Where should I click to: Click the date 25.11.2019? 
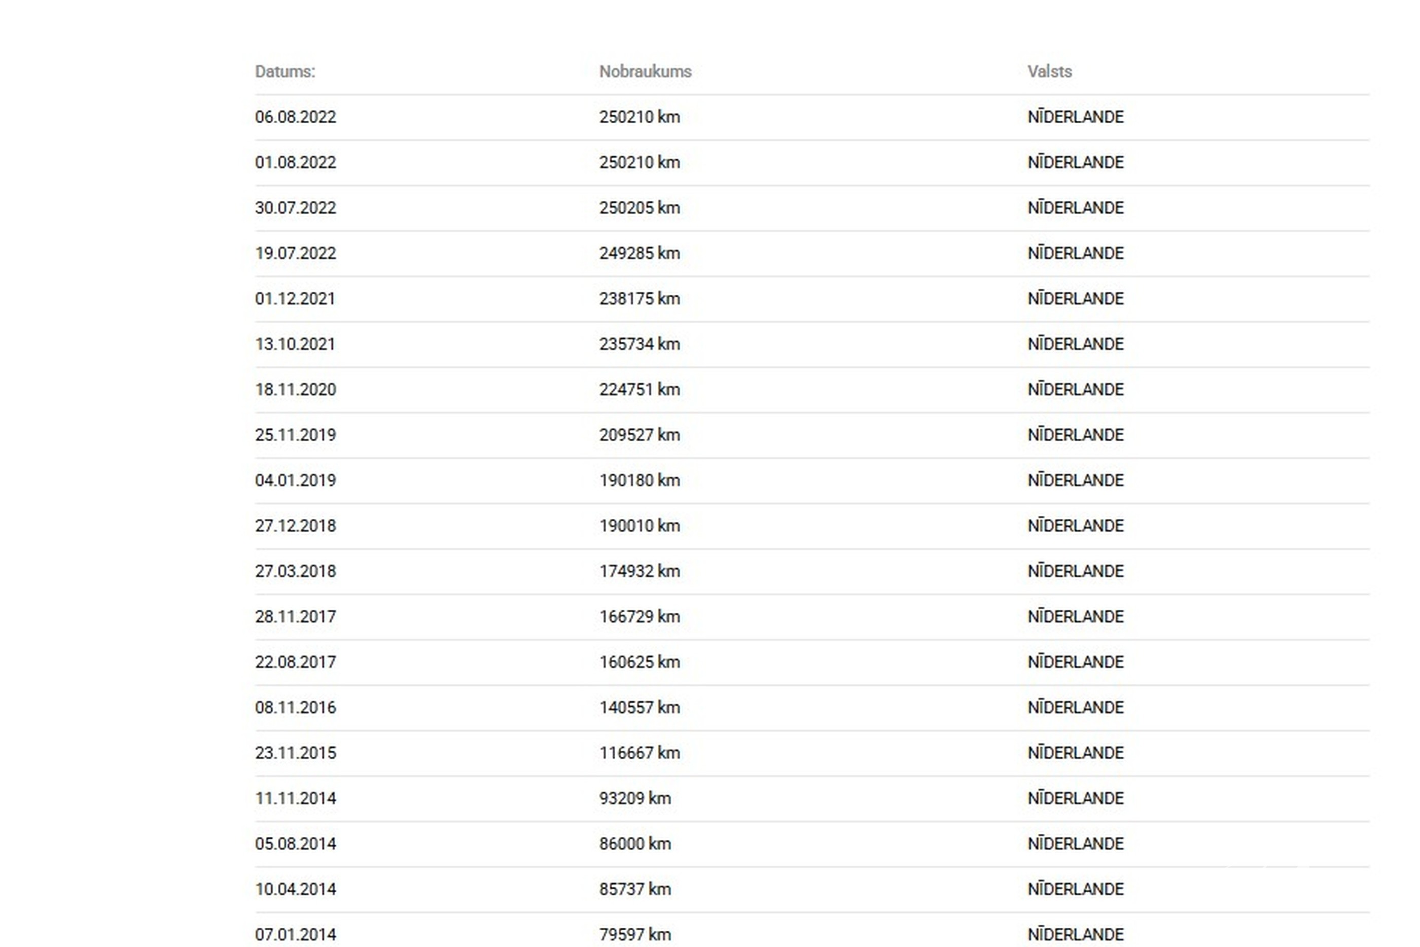click(x=295, y=435)
